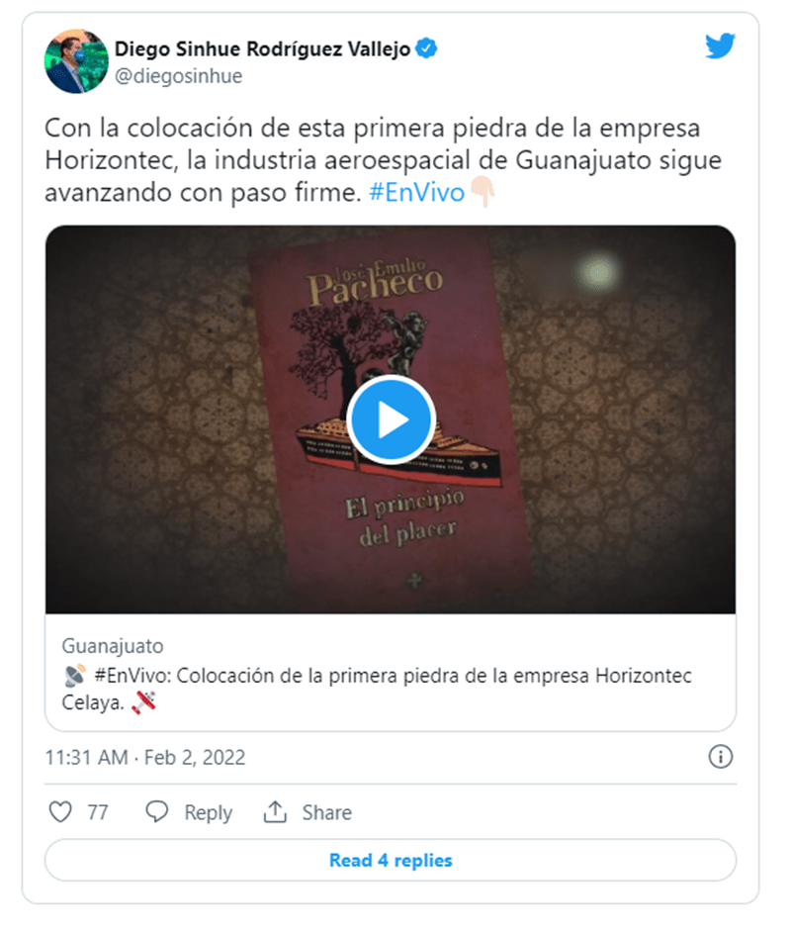
Task: Click the Read 4 replies button
Action: pos(391,860)
